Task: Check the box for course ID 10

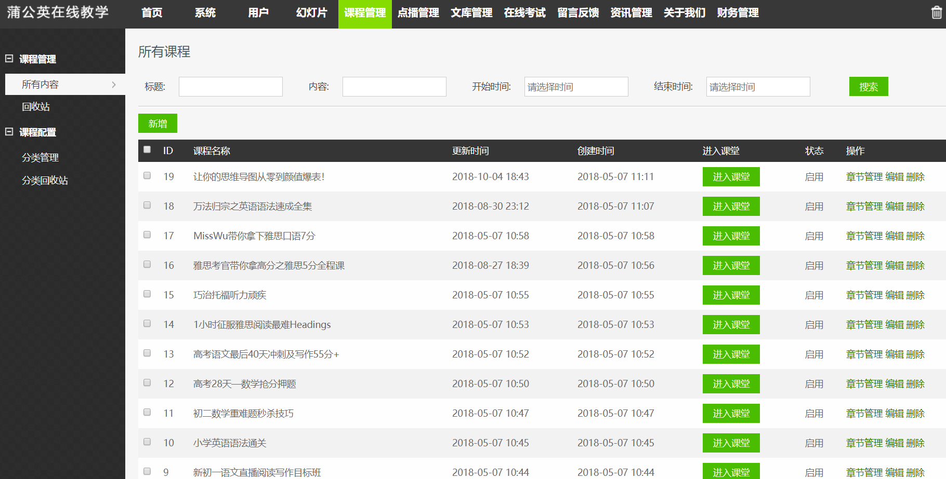Action: point(147,442)
